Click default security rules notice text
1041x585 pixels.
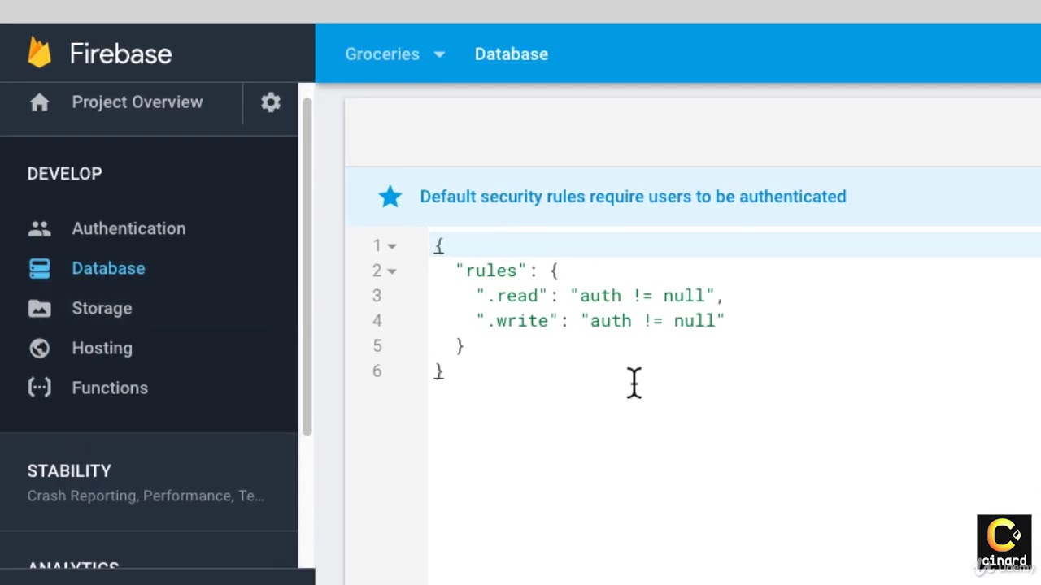point(633,197)
